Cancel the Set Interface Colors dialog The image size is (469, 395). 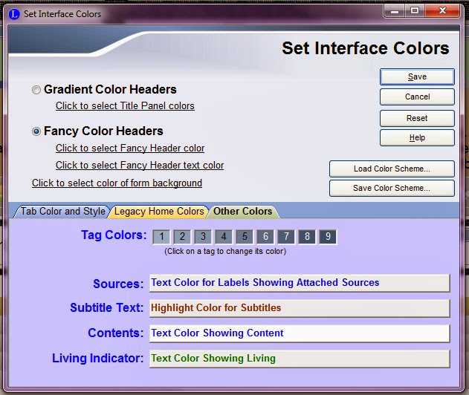click(417, 97)
